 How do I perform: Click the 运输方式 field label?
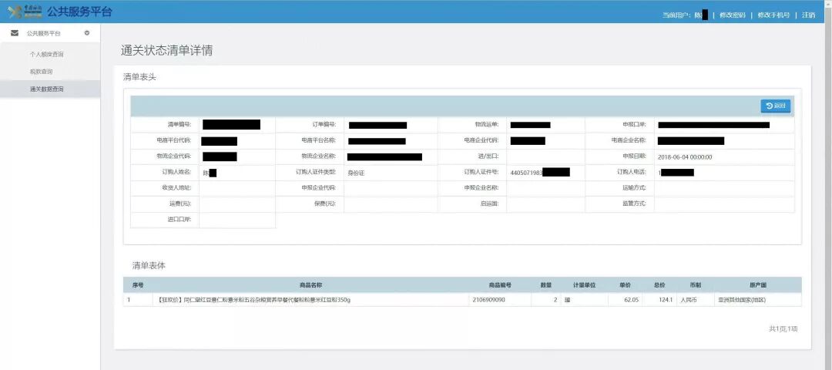tap(634, 188)
